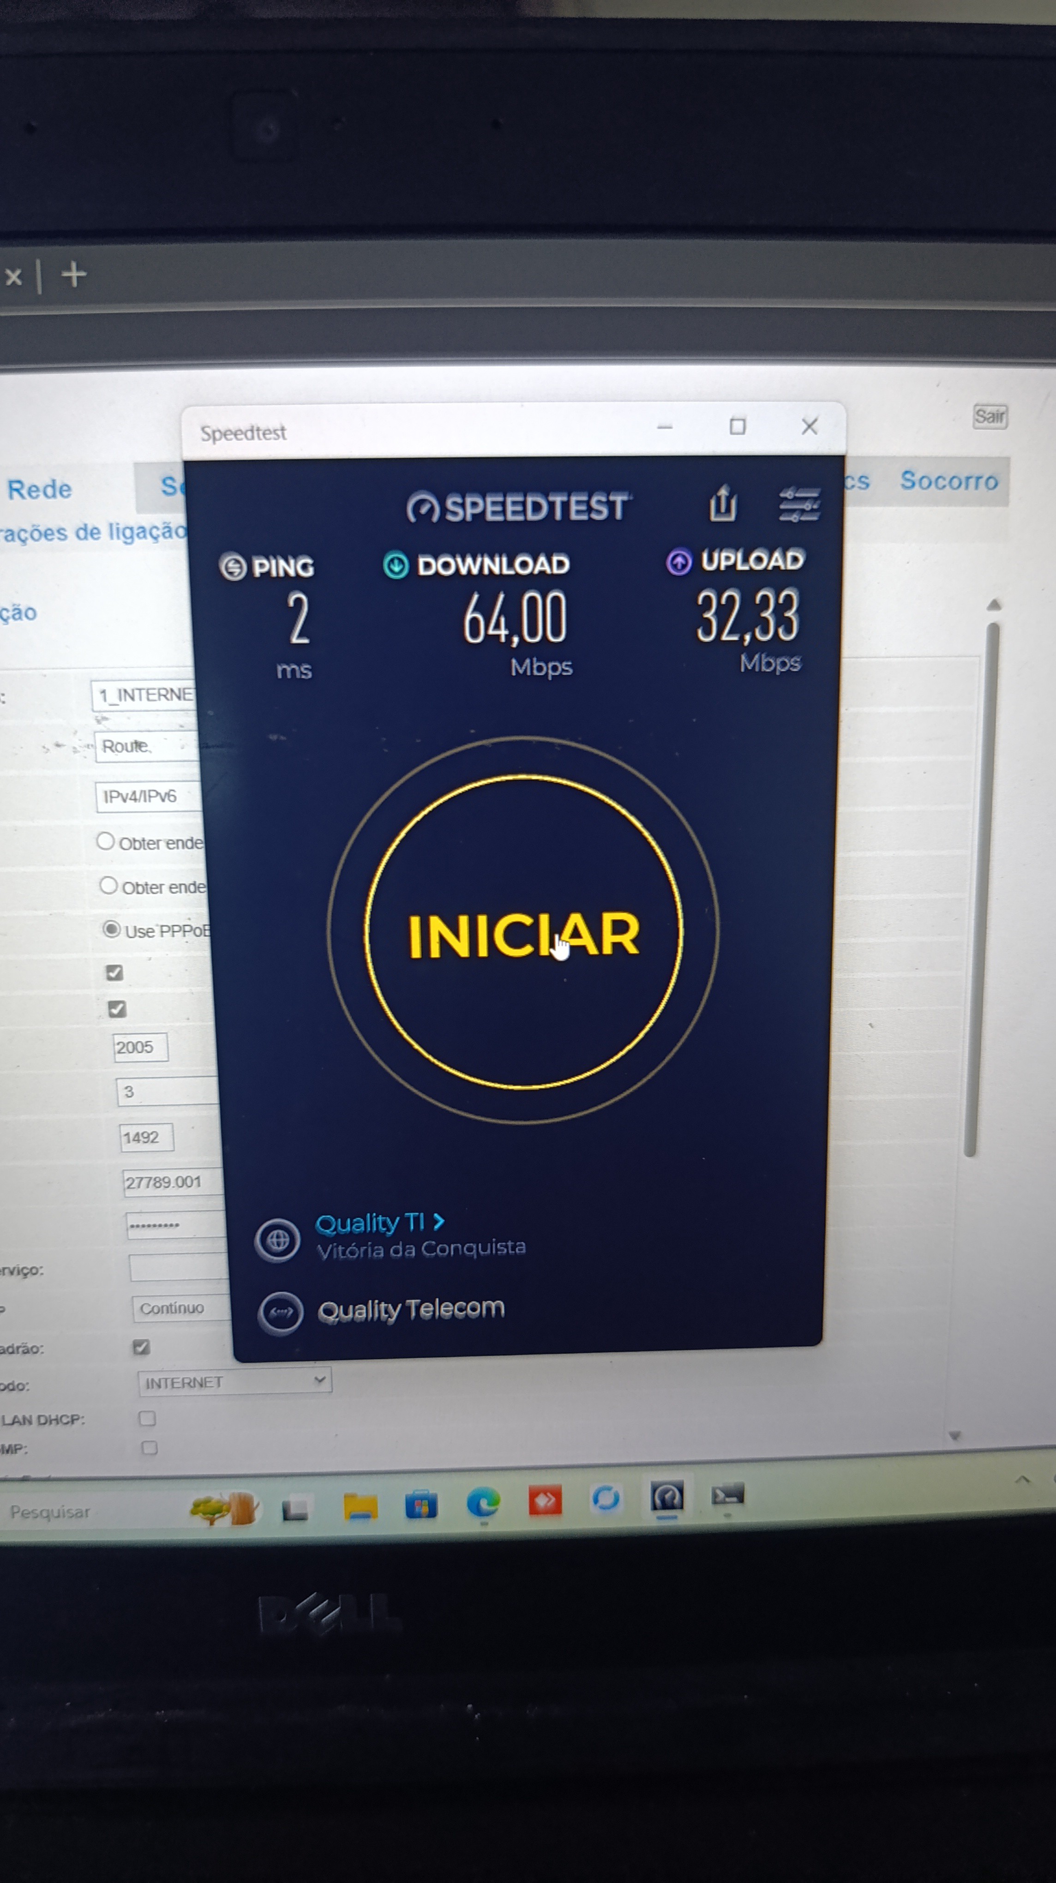1056x1883 pixels.
Task: Toggle the LAN DHCP checkbox
Action: [148, 1418]
